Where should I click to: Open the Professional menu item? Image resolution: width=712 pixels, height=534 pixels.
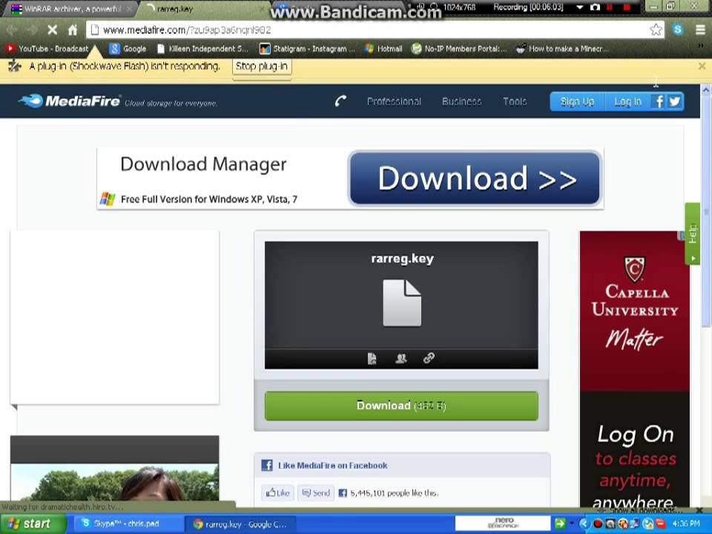(x=394, y=102)
